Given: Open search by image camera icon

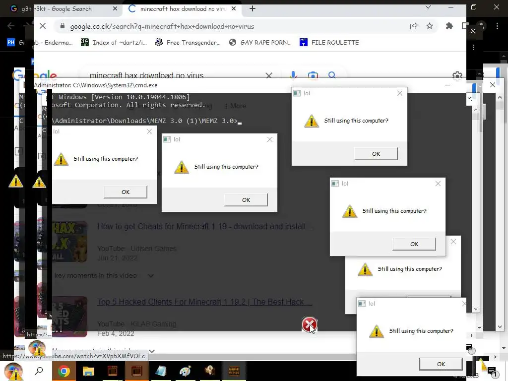Looking at the screenshot, I should [313, 75].
